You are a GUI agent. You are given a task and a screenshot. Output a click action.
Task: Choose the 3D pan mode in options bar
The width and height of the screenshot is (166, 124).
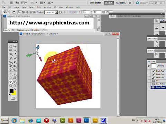tap(27, 12)
